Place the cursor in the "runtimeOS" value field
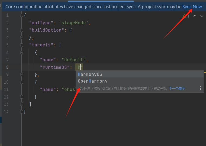206x146 pixels. pos(79,67)
